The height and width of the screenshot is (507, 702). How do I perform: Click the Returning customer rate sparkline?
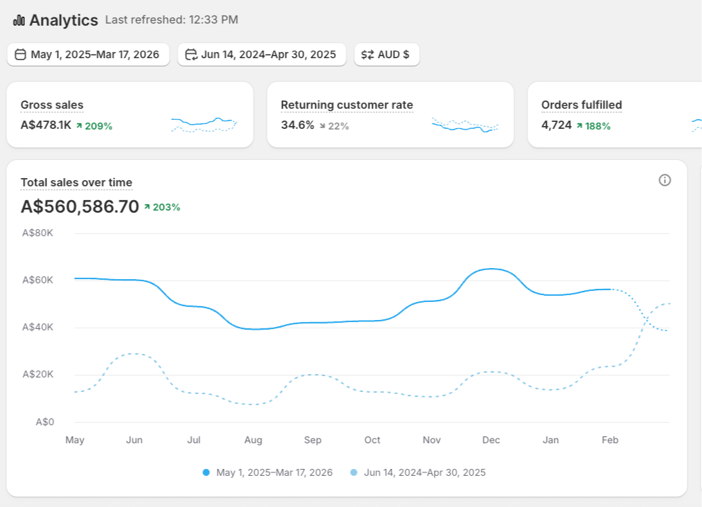[x=464, y=125]
